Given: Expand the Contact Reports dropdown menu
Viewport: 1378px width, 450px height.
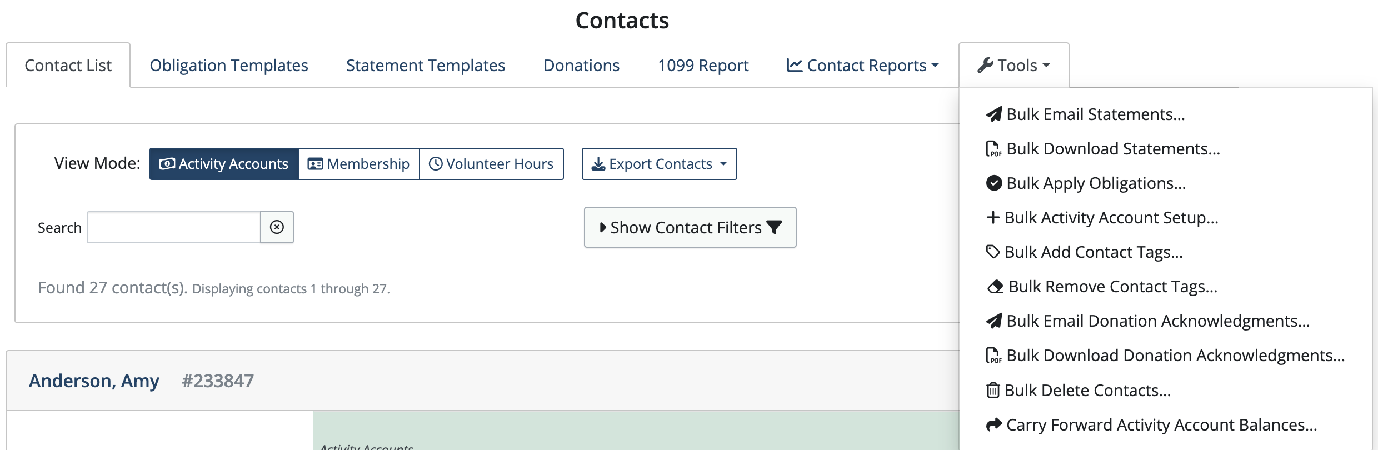Looking at the screenshot, I should [x=863, y=66].
